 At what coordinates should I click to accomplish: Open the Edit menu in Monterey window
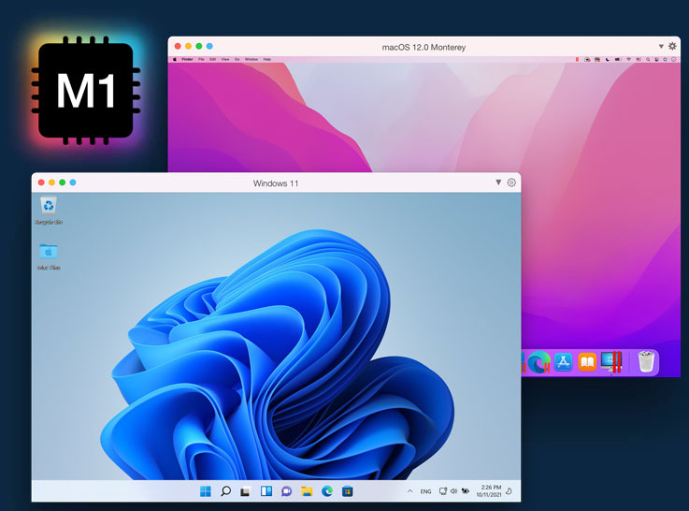[x=212, y=59]
